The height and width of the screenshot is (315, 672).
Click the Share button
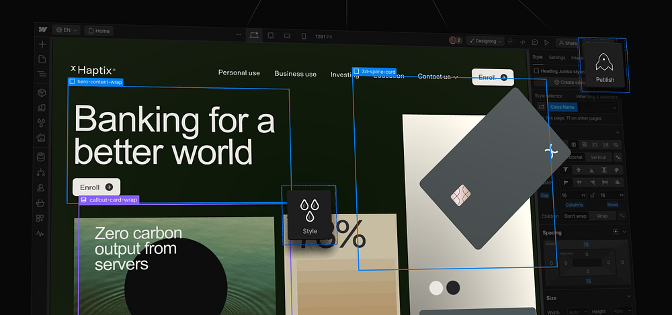point(566,43)
